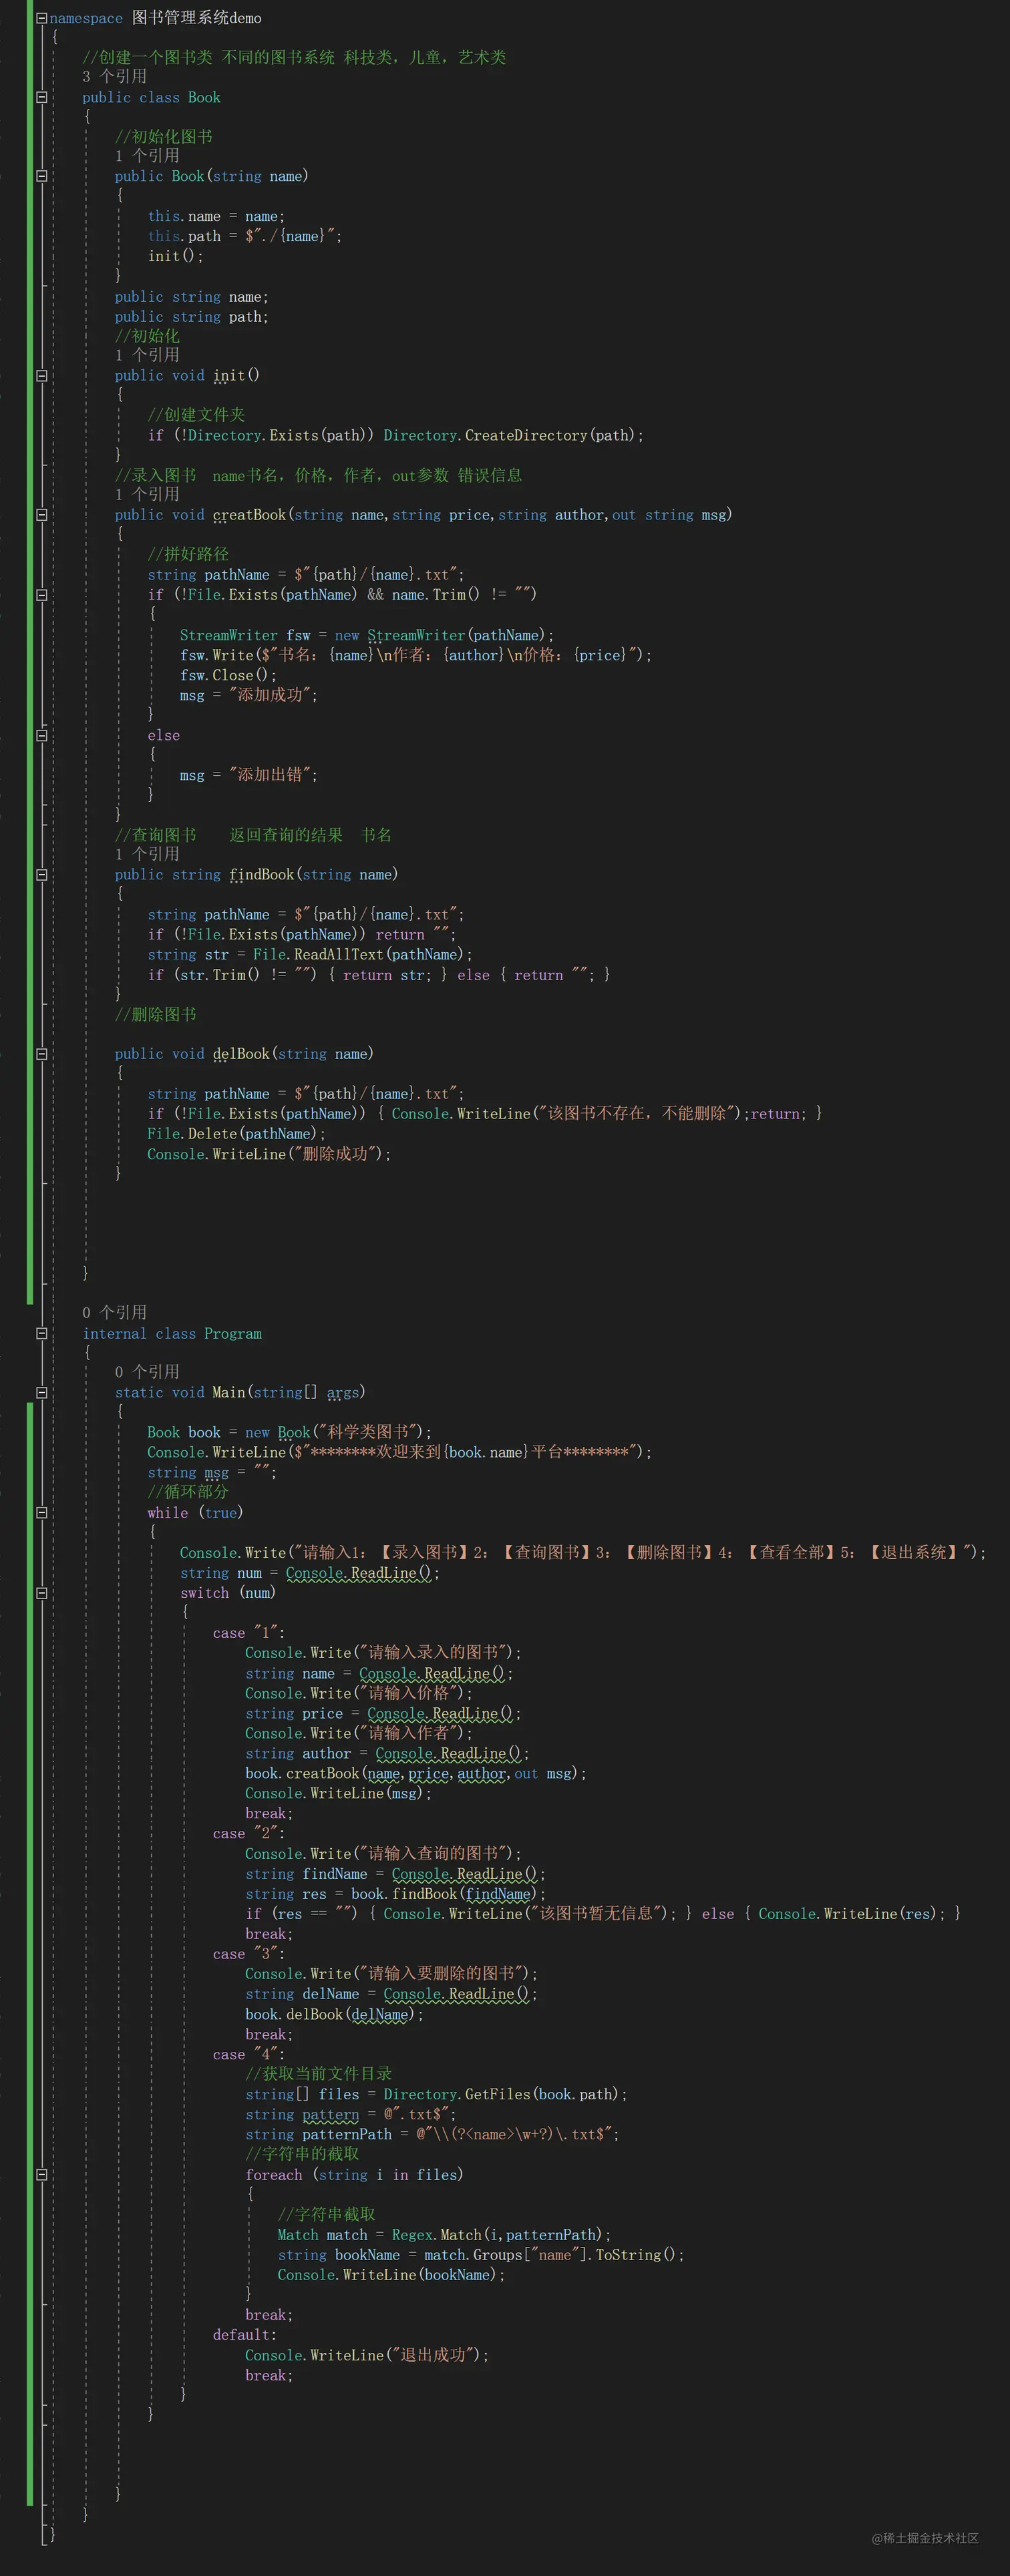Open the '1 个引用' link above findBook

coord(147,854)
